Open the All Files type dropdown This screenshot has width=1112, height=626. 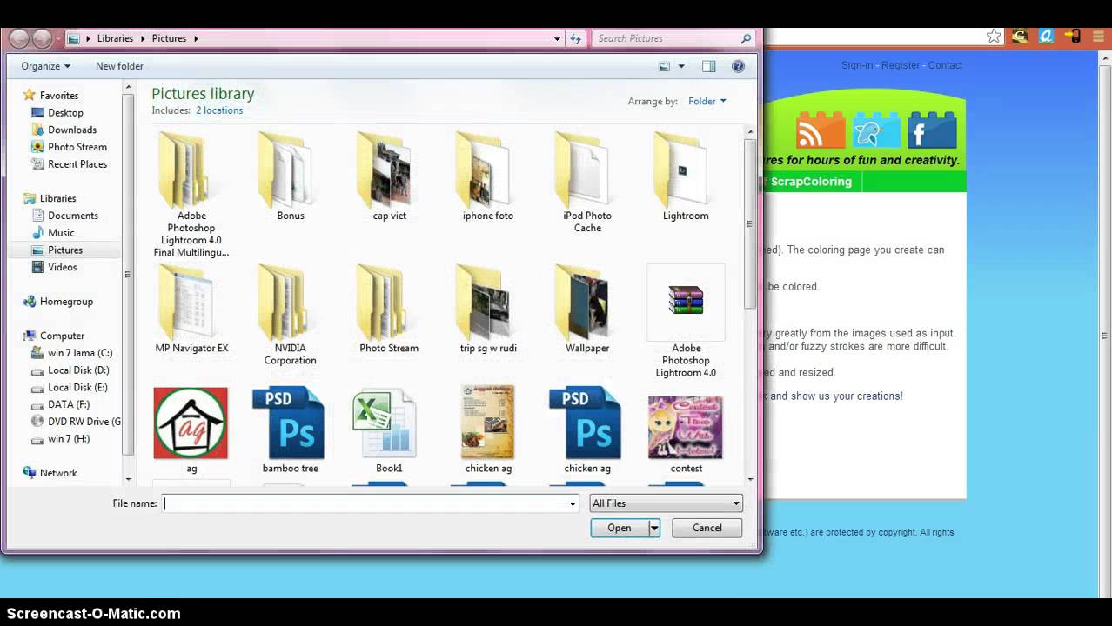(x=666, y=503)
